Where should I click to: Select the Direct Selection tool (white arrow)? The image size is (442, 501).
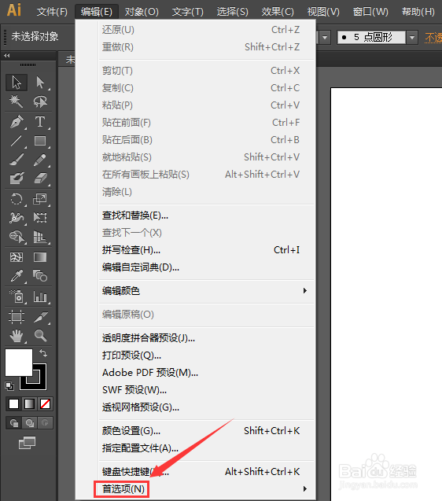coord(40,83)
